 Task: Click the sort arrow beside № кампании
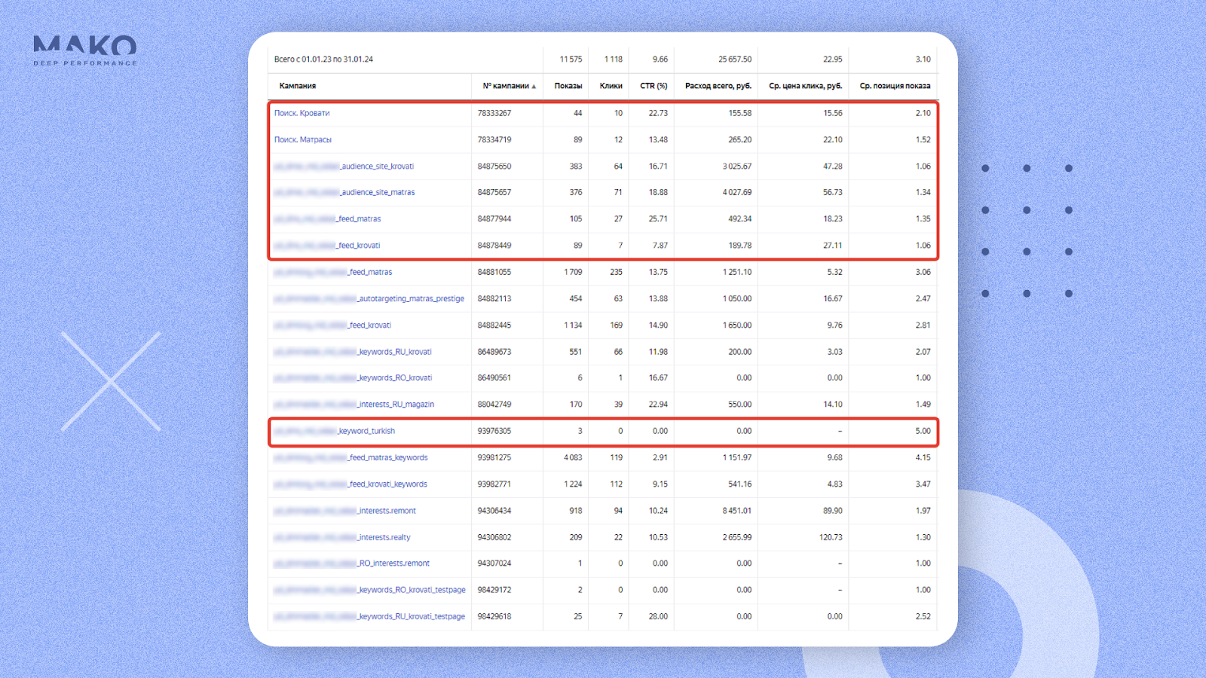[534, 87]
